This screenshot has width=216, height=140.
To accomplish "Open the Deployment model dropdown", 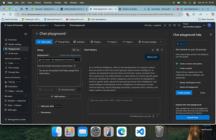I will point(59,59).
